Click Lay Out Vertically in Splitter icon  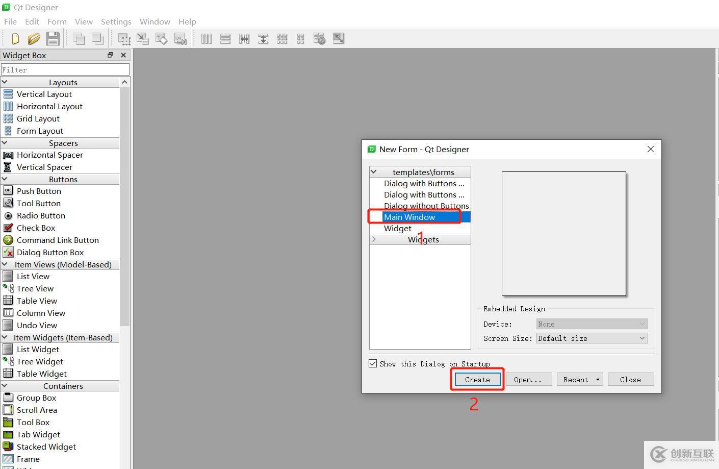point(263,39)
